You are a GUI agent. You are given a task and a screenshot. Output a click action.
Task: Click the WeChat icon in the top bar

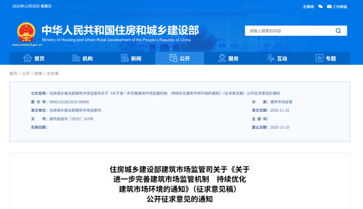click(x=320, y=6)
